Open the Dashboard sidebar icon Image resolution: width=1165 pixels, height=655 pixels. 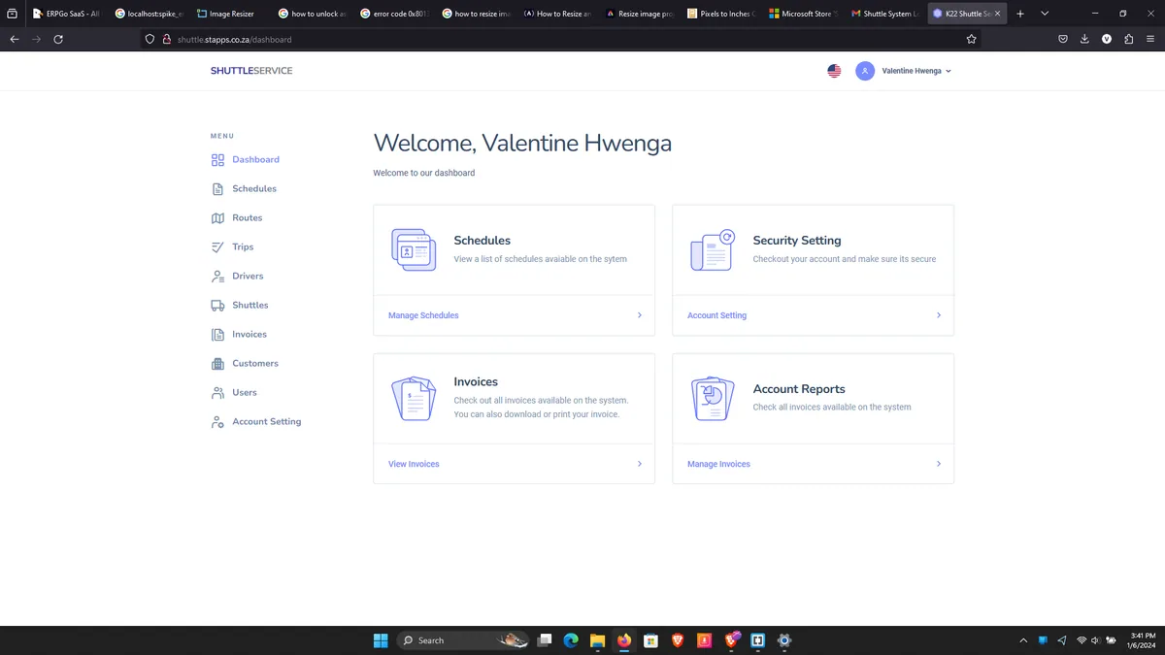click(217, 160)
